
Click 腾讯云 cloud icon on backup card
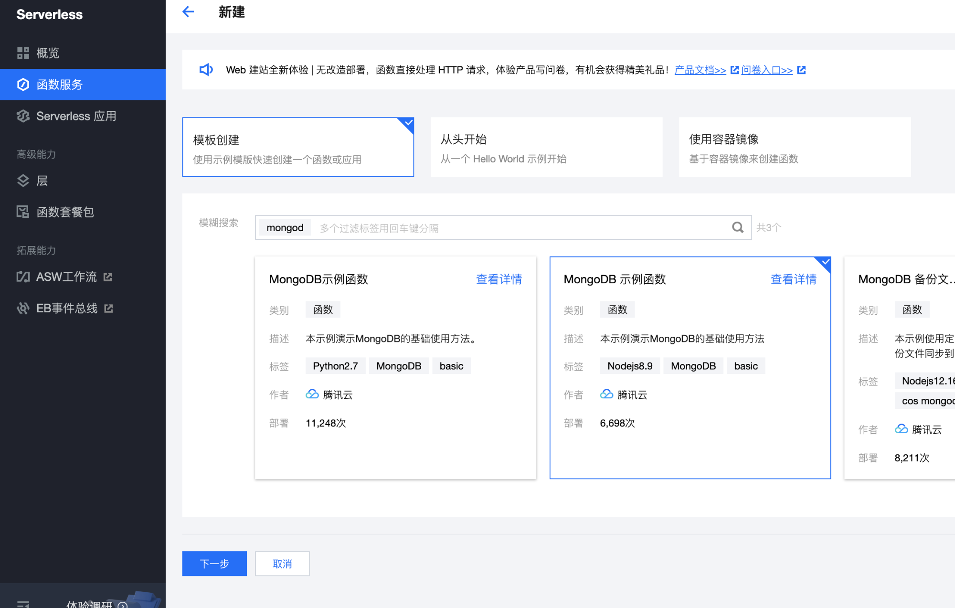901,429
